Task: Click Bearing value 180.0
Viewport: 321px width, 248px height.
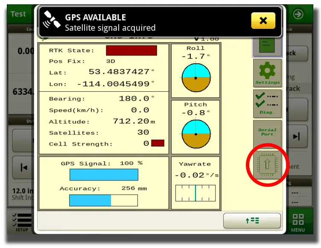Action: tap(137, 99)
